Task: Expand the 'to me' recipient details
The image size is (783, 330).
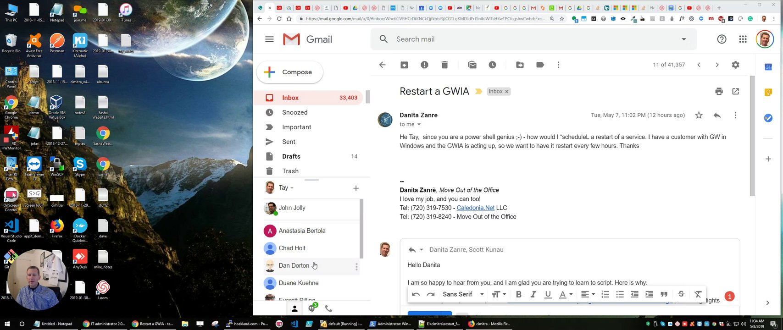Action: click(419, 125)
